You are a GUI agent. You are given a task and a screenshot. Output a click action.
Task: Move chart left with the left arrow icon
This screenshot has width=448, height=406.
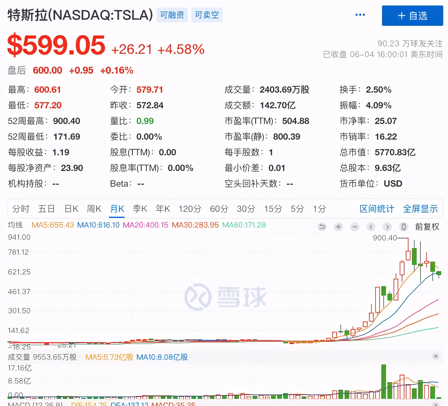click(x=371, y=227)
